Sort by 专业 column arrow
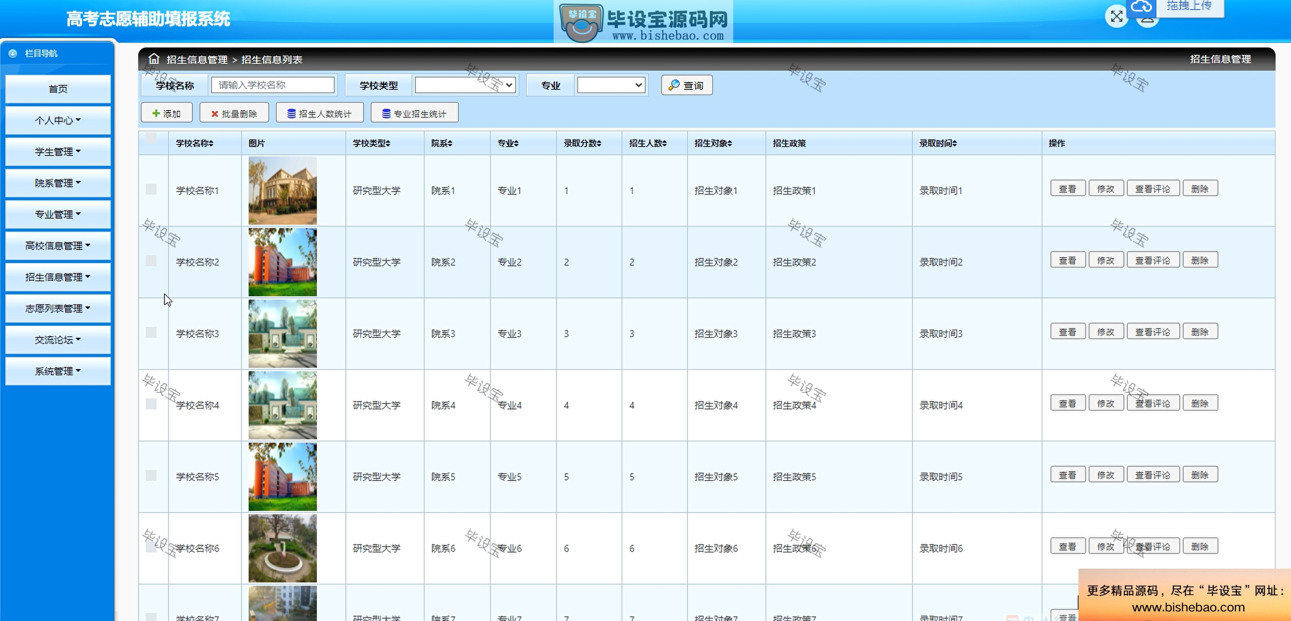The width and height of the screenshot is (1291, 621). click(516, 144)
